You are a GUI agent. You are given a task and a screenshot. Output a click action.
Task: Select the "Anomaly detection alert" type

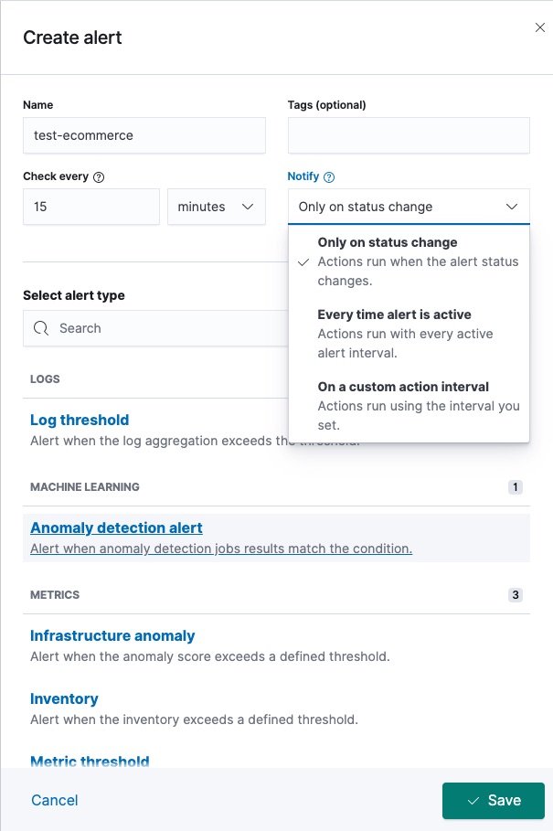point(116,527)
